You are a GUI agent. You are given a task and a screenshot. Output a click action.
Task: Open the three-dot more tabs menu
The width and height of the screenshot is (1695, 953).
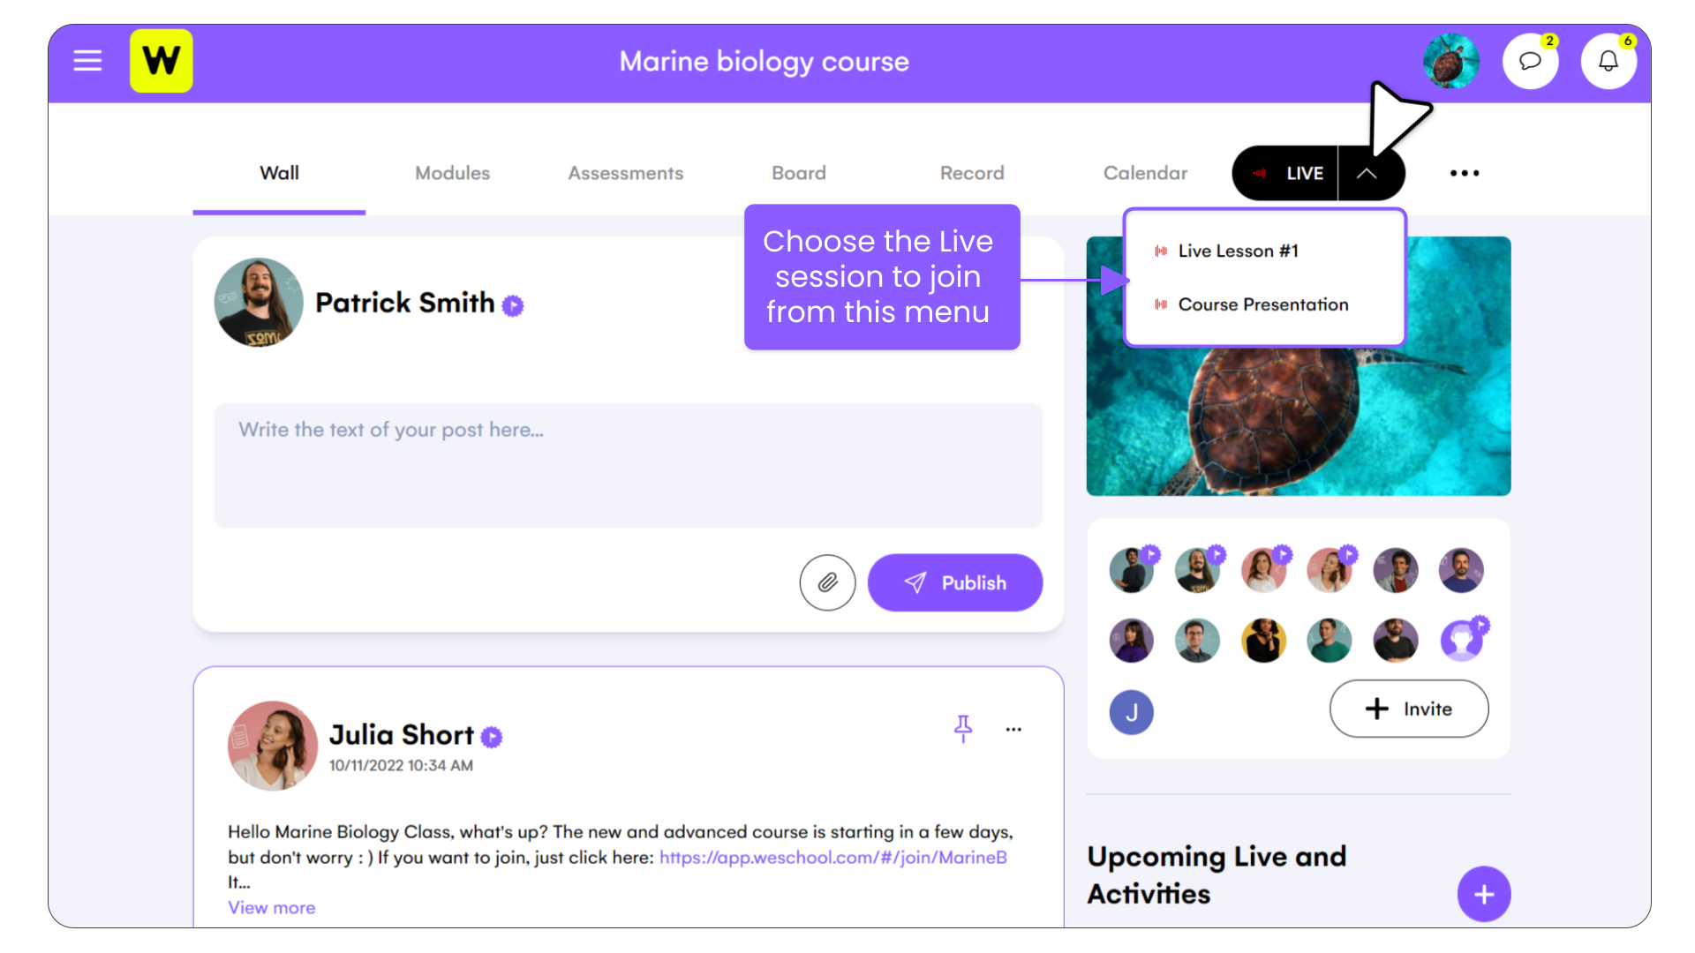click(x=1465, y=173)
